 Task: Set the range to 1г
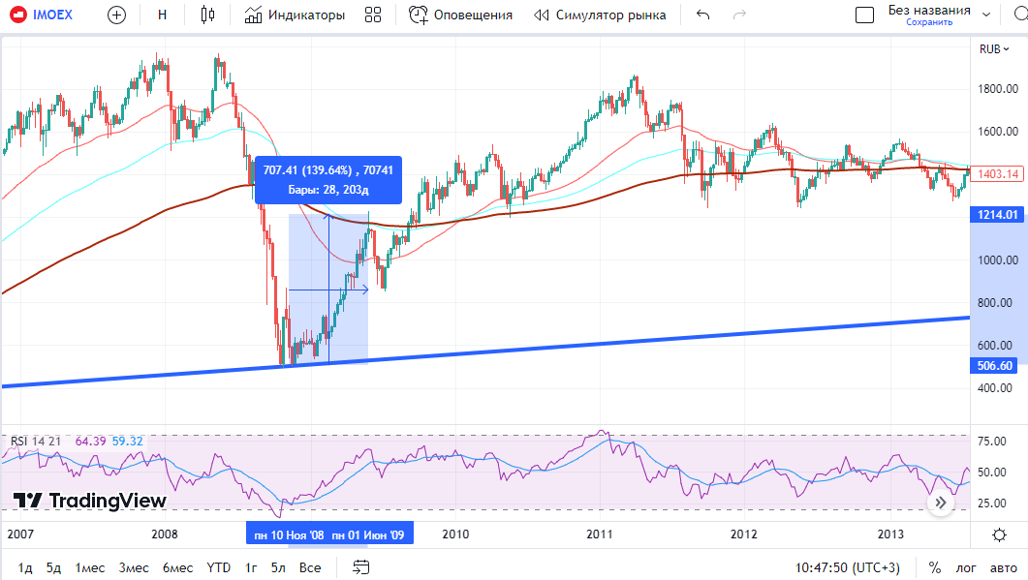click(251, 567)
